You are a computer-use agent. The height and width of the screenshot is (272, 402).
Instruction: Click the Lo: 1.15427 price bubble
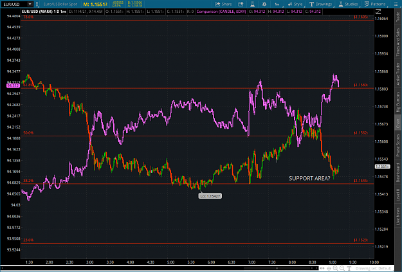[210, 196]
